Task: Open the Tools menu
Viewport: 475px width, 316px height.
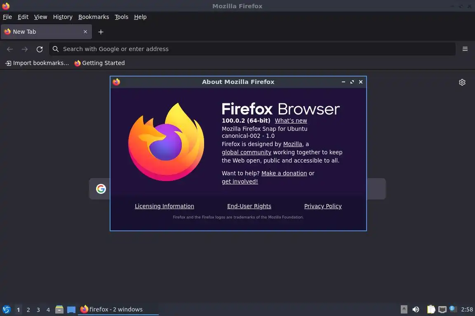Action: click(x=122, y=17)
